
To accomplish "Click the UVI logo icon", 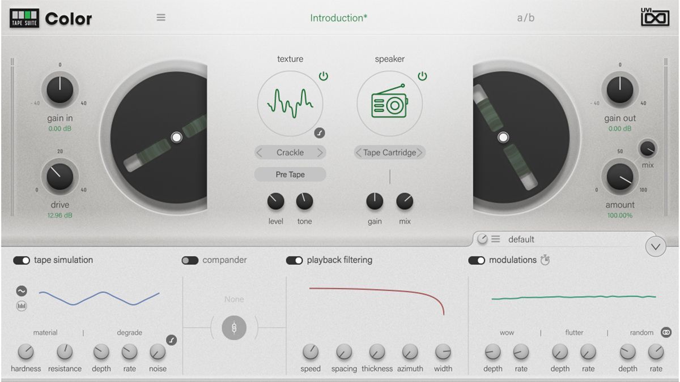I will [654, 18].
